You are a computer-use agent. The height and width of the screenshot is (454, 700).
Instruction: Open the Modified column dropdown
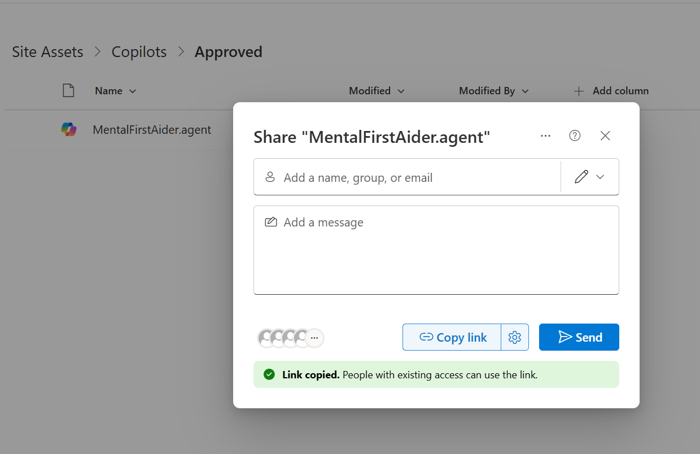tap(401, 91)
